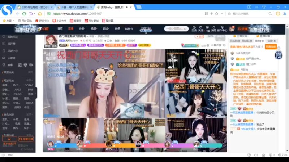The image size is (289, 162).
Task: Click the orange 开播 button in header
Action: click(242, 29)
